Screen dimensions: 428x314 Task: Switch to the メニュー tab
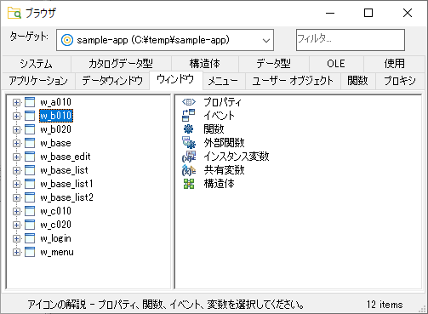click(x=223, y=81)
